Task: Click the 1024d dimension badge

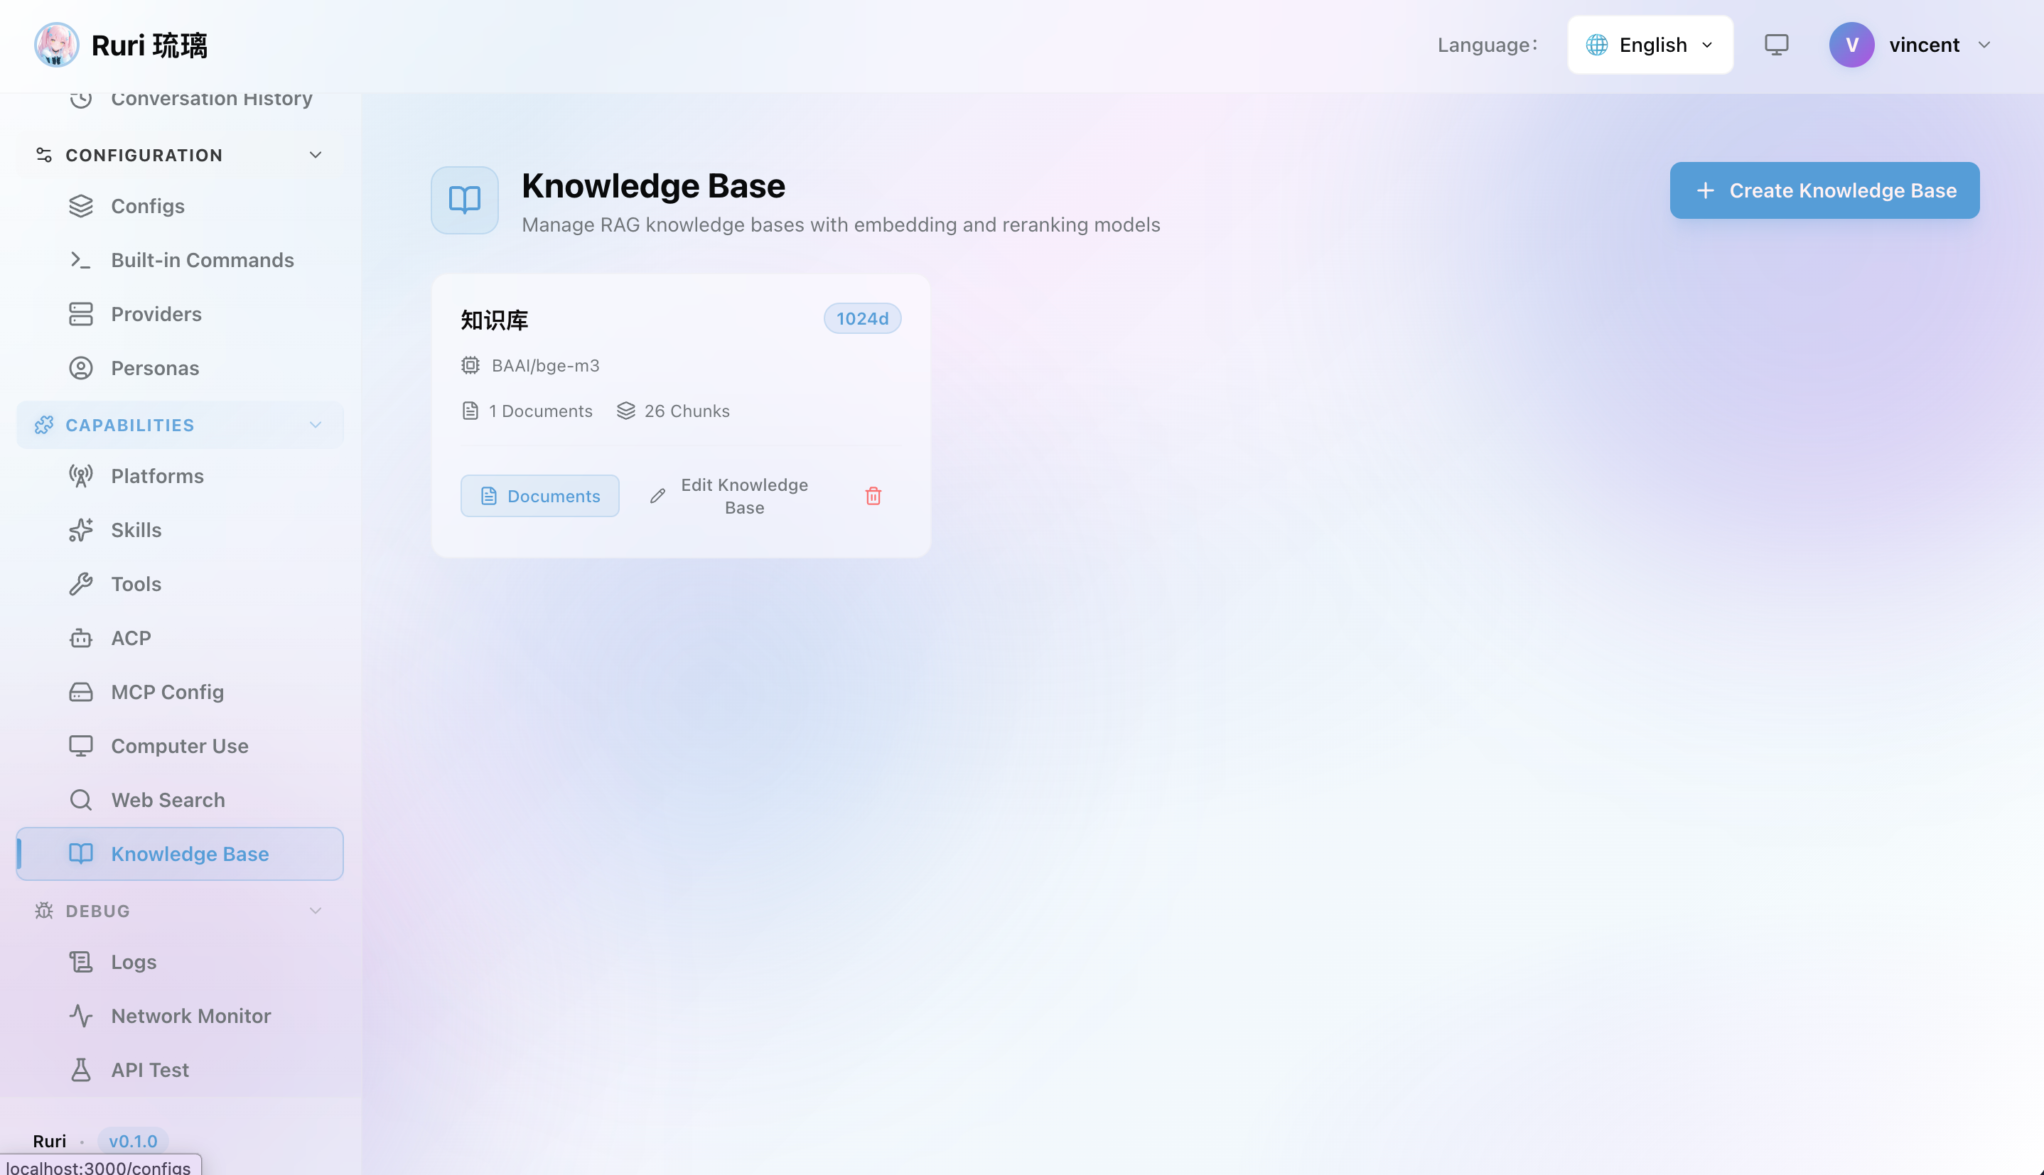Action: coord(862,319)
